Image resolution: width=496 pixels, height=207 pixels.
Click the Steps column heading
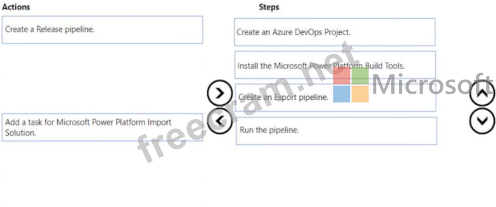point(269,7)
